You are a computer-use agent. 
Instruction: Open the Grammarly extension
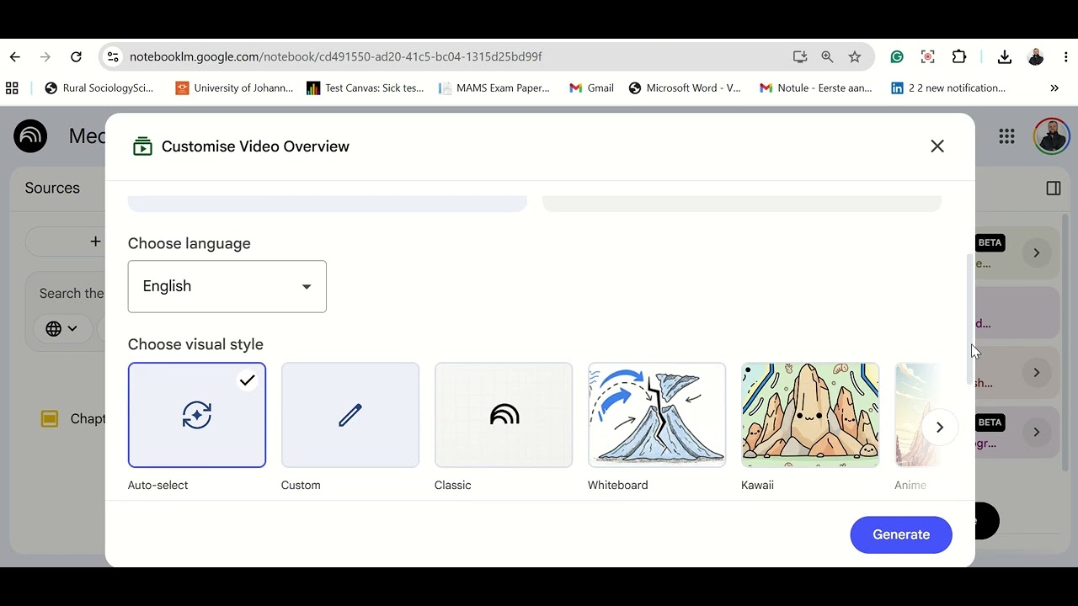click(897, 57)
